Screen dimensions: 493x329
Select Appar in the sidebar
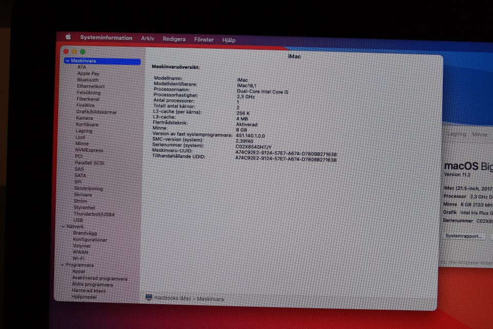pos(79,271)
